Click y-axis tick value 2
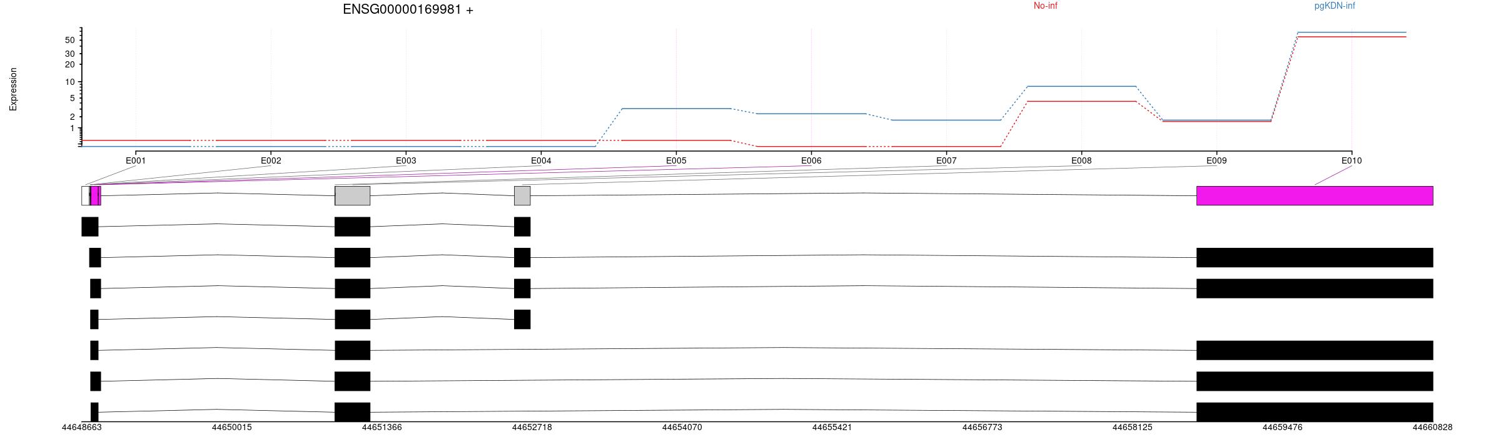 (x=73, y=117)
